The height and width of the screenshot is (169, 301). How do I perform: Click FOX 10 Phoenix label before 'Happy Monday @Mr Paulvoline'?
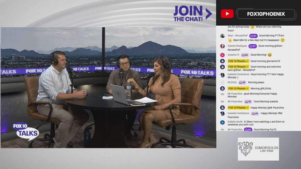pyautogui.click(x=238, y=108)
